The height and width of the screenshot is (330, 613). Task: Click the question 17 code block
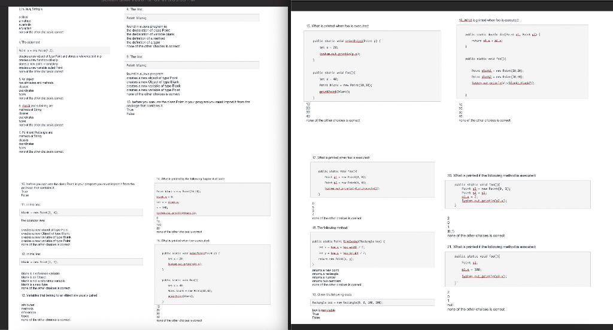[x=372, y=180]
